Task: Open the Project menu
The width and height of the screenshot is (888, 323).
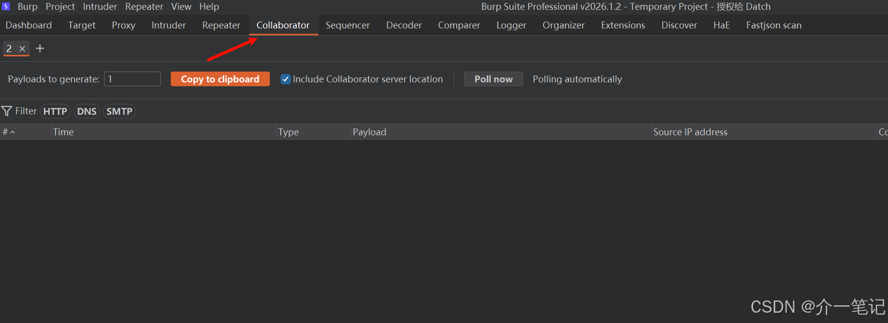Action: tap(60, 6)
